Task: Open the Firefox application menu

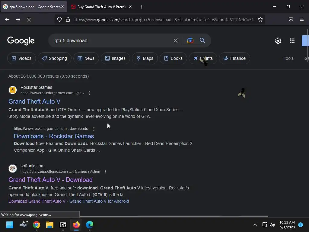Action: [302, 19]
